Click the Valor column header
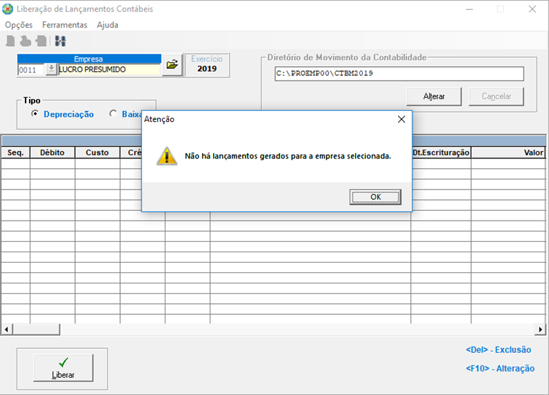 508,152
